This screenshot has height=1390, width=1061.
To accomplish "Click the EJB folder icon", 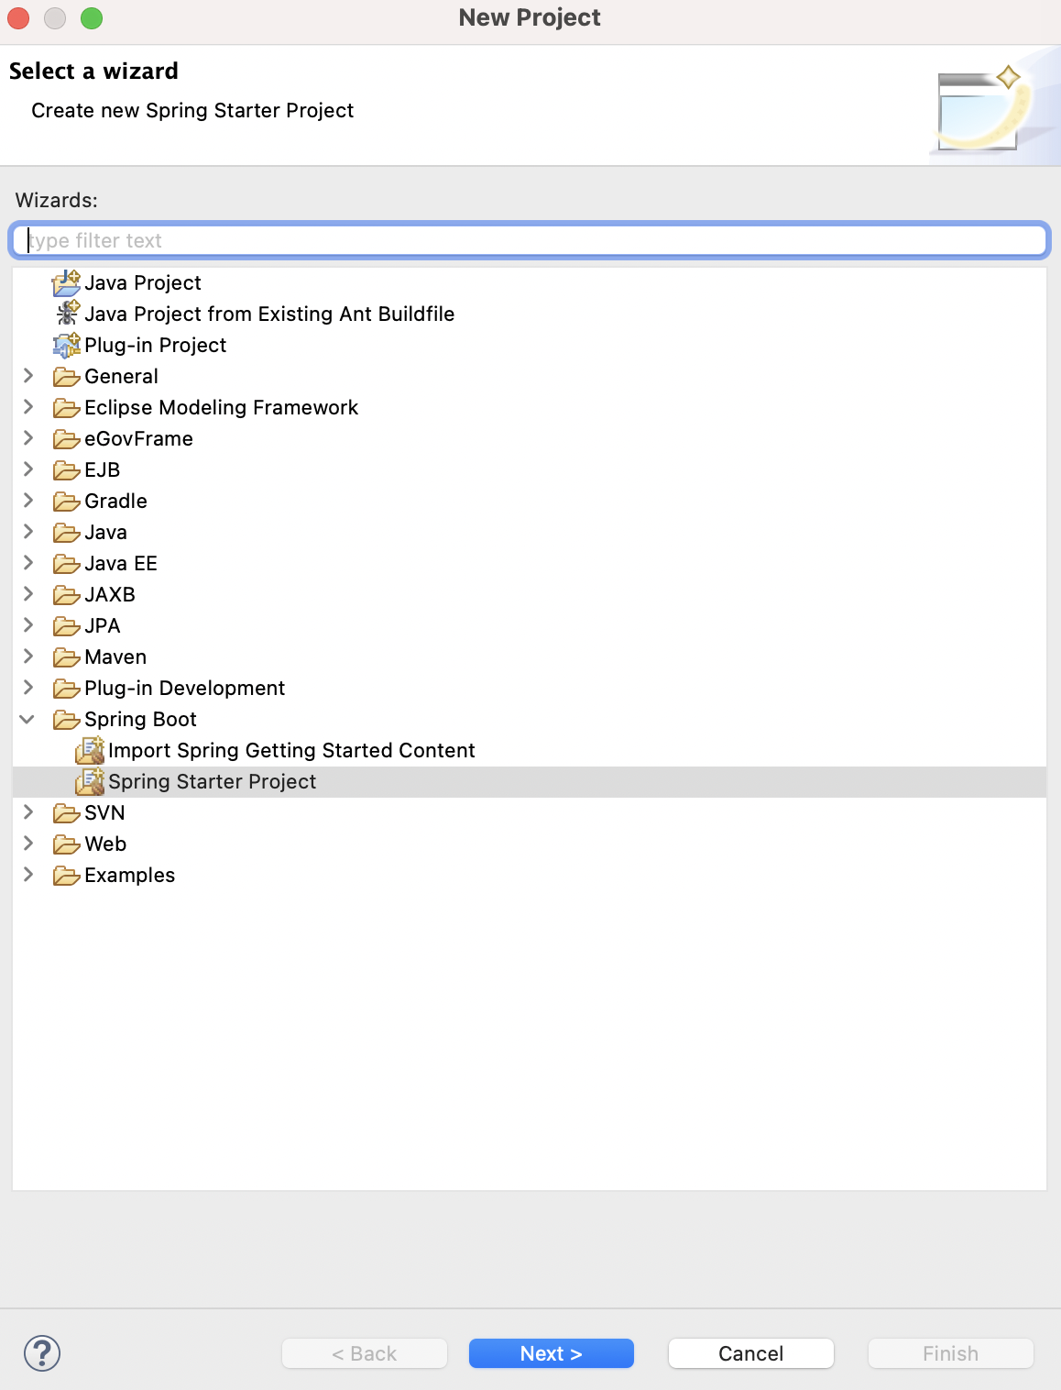I will pyautogui.click(x=67, y=469).
